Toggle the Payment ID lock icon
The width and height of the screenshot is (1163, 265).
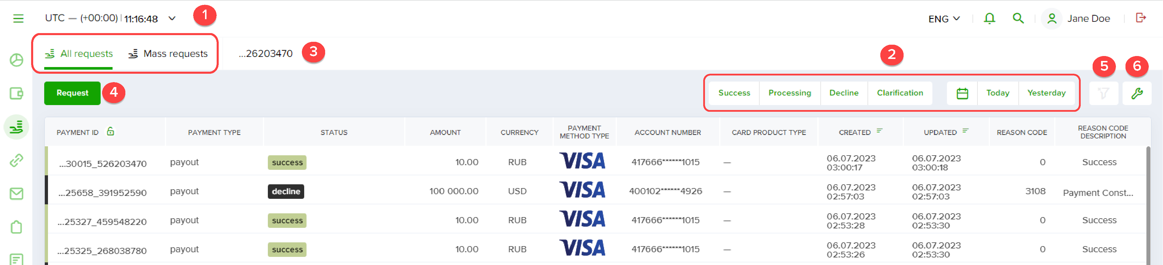(111, 131)
